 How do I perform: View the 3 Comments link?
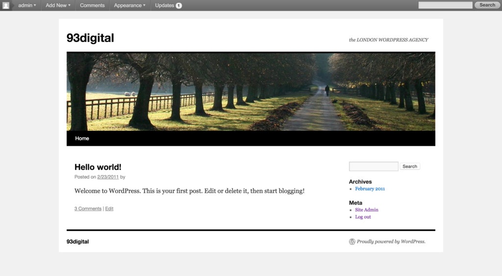[88, 208]
